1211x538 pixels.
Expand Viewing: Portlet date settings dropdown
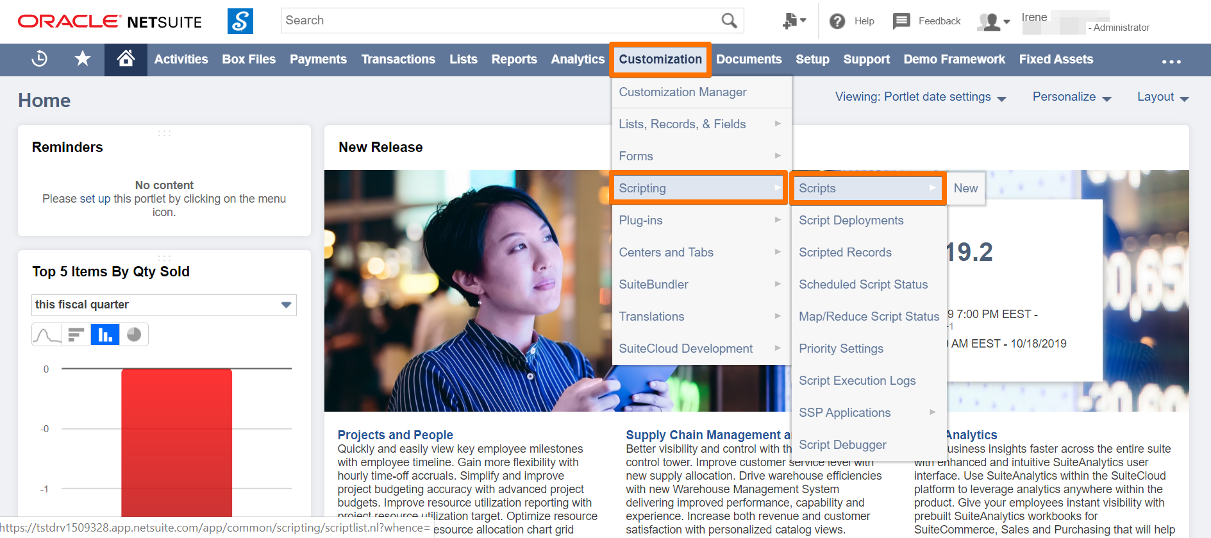pyautogui.click(x=921, y=97)
